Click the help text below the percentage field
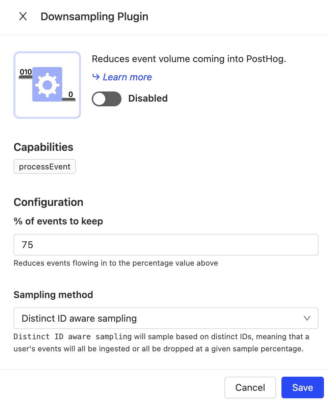The width and height of the screenshot is (328, 403). (116, 263)
